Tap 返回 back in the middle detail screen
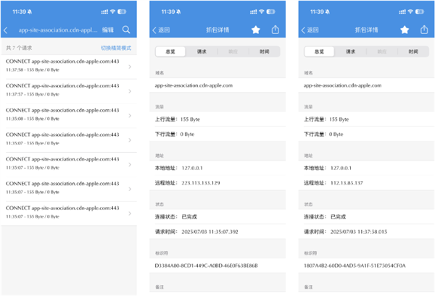 click(x=161, y=30)
